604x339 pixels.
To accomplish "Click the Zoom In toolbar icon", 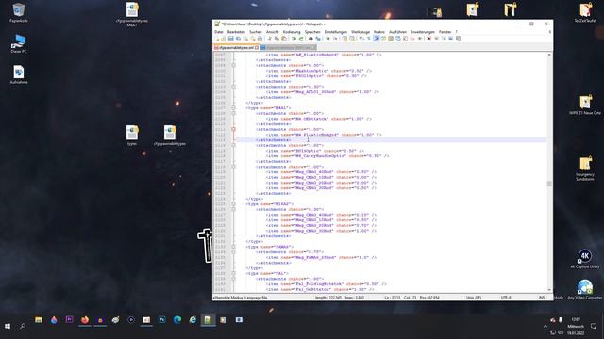I will click(328, 39).
